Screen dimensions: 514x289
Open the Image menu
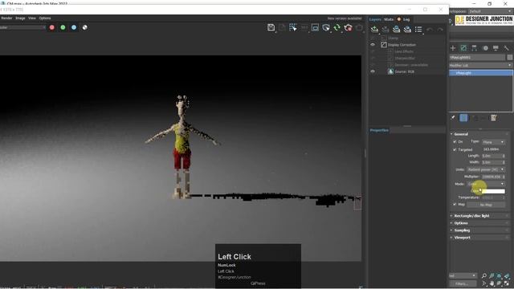20,18
